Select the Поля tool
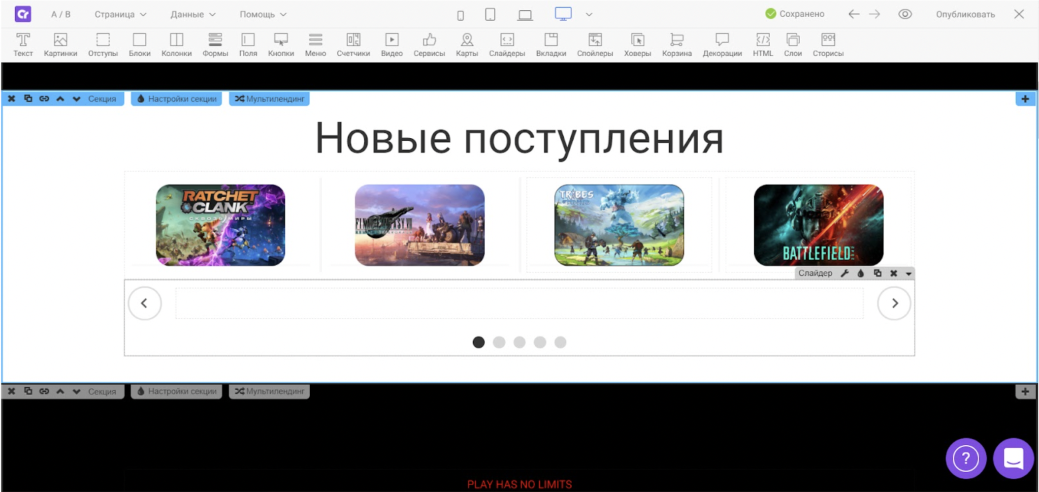The image size is (1039, 492). pyautogui.click(x=248, y=45)
